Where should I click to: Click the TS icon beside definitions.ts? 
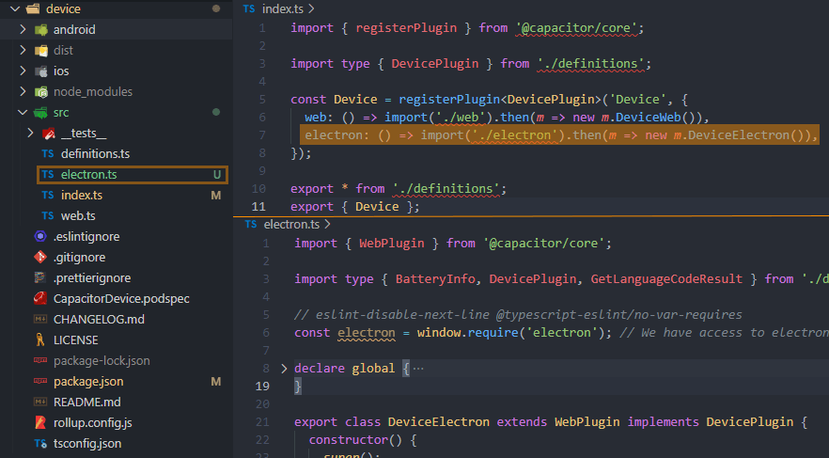[x=48, y=153]
